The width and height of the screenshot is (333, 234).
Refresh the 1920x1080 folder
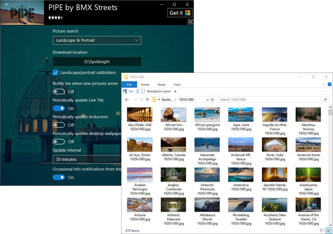(x=212, y=100)
